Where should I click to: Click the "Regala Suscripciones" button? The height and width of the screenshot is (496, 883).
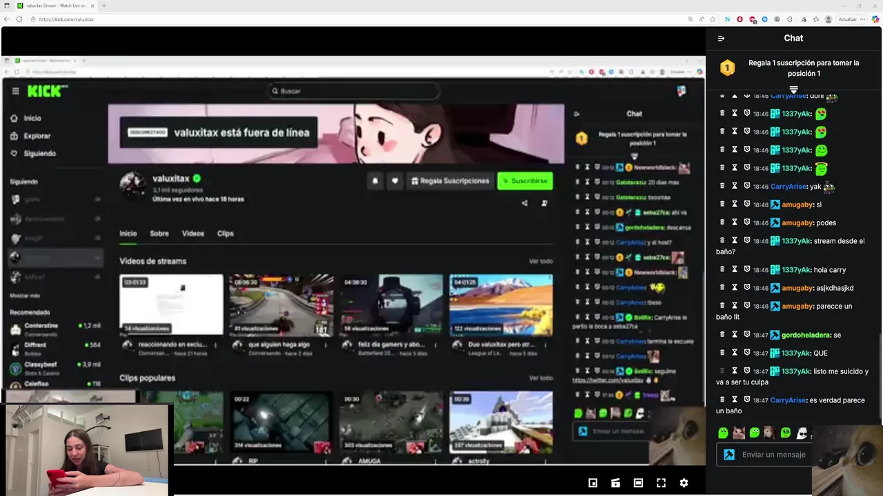pos(450,180)
